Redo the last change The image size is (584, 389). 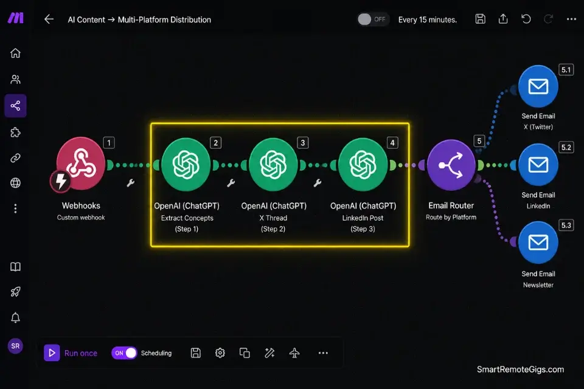pos(548,19)
